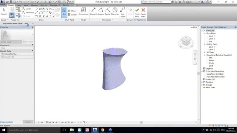Choose the Reference line option
Viewport: 237px width, 133px height.
[x=28, y=13]
